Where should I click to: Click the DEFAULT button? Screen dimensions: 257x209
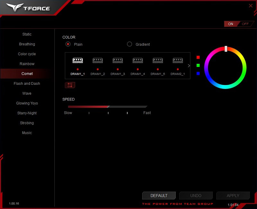point(159,196)
